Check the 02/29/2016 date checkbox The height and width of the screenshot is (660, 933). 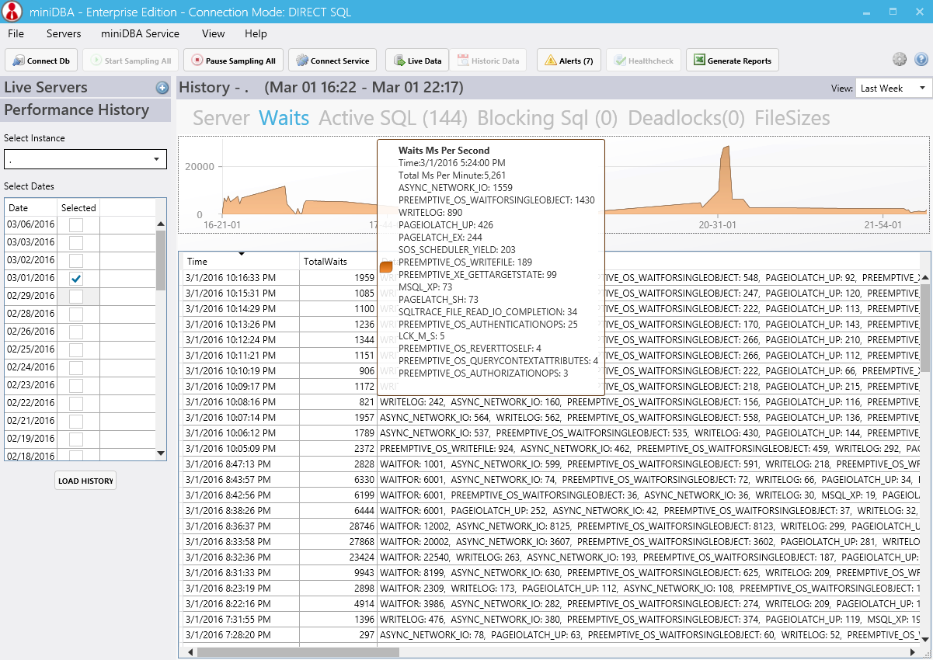(75, 296)
